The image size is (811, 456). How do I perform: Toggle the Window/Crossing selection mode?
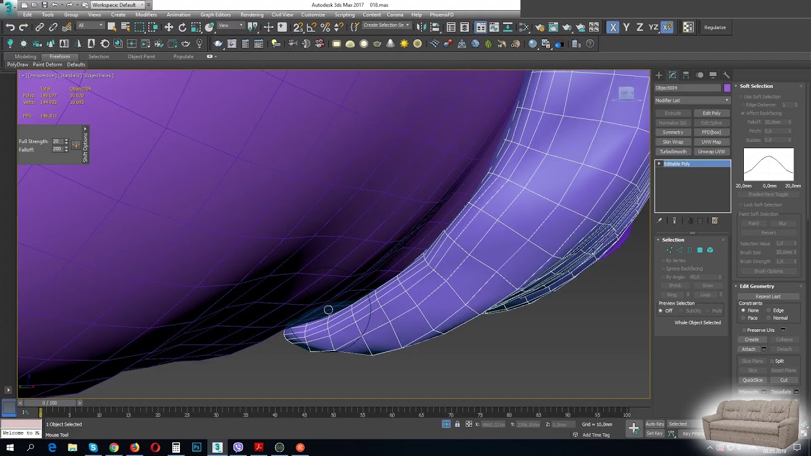[x=153, y=27]
